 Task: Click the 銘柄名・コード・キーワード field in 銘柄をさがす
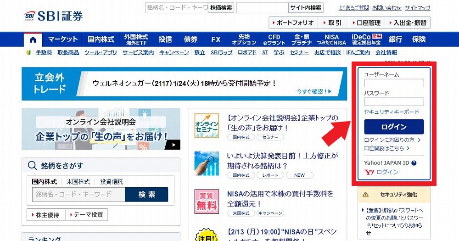pos(79,195)
